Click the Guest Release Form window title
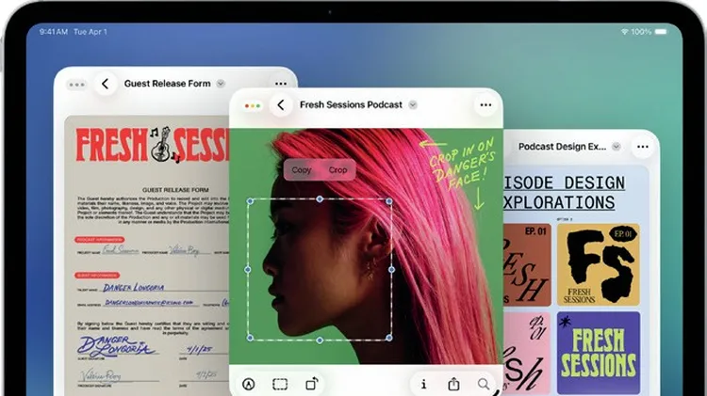 click(167, 84)
